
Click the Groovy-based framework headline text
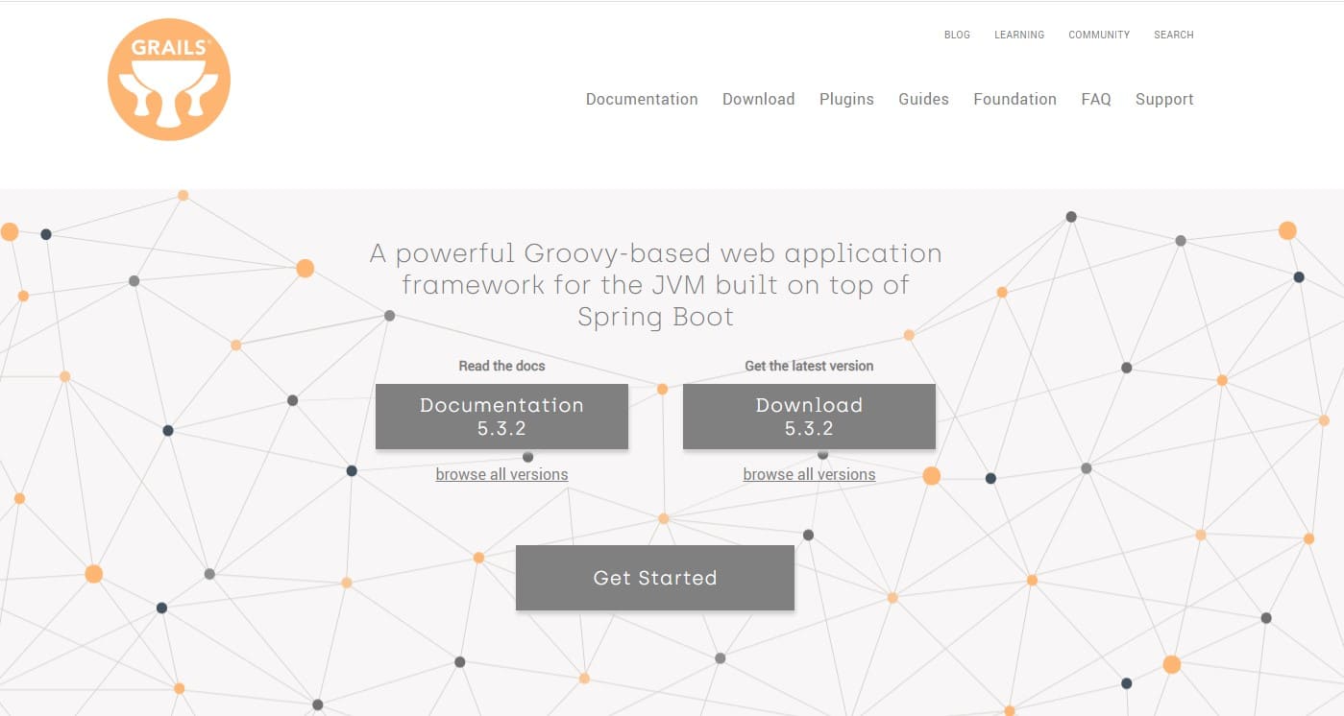coord(655,285)
